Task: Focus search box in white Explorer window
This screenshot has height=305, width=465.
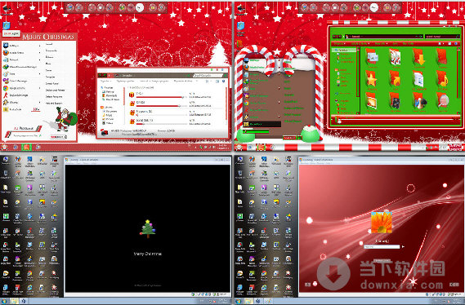Action: (x=209, y=76)
